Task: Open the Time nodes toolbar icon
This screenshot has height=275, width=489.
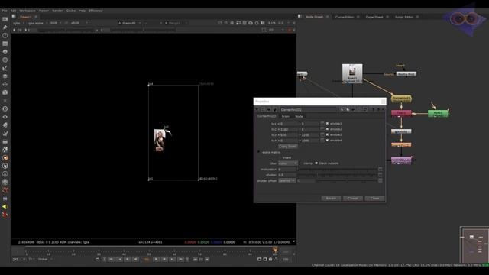Action: click(x=5, y=35)
